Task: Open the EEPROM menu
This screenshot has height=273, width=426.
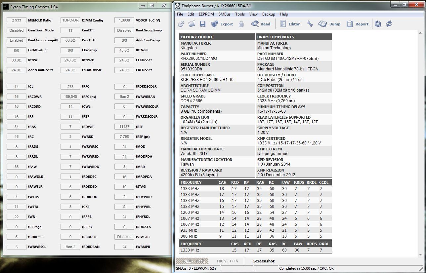Action: point(206,14)
